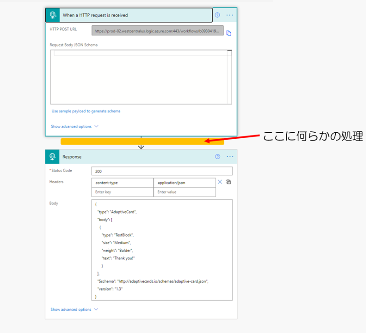Click the HTTP trigger icon on the request card

pyautogui.click(x=52, y=15)
